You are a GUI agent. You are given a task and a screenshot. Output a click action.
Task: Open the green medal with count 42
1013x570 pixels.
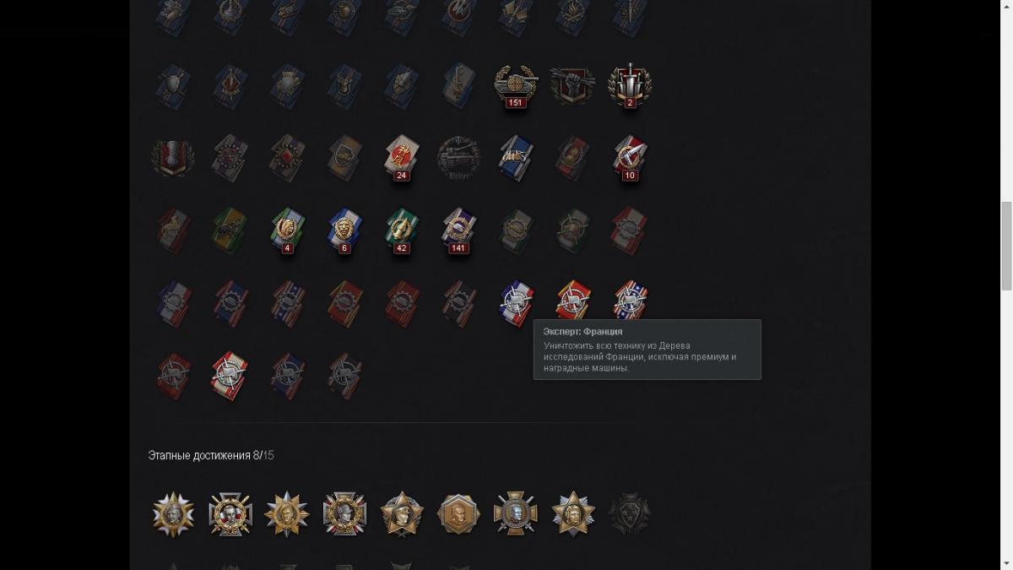pos(401,231)
